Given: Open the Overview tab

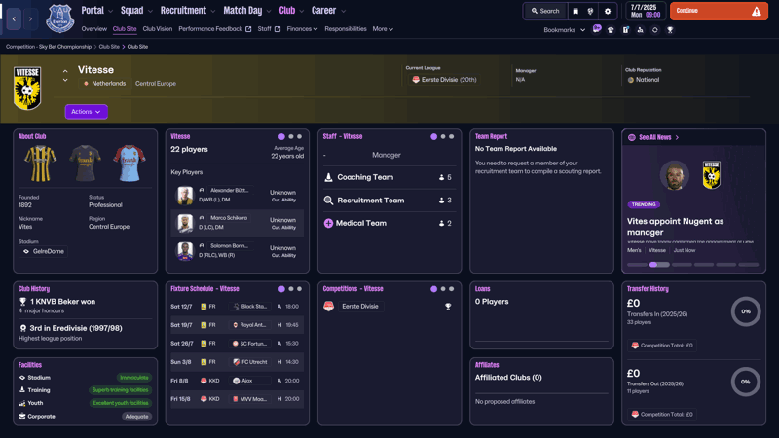Looking at the screenshot, I should click(x=93, y=29).
